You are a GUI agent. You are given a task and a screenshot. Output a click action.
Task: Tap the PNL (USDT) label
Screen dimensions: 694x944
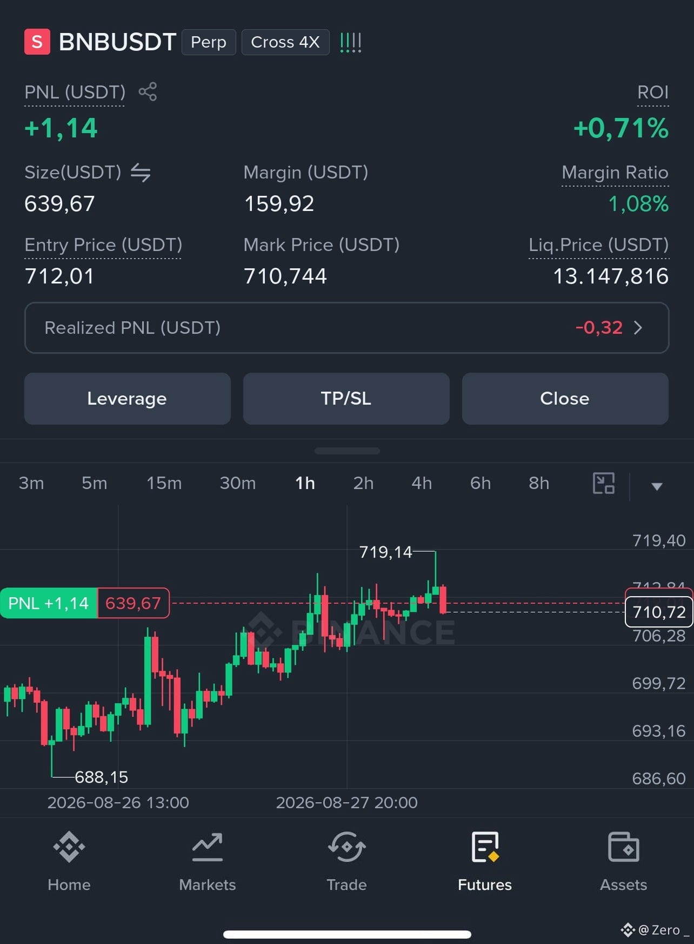[75, 93]
